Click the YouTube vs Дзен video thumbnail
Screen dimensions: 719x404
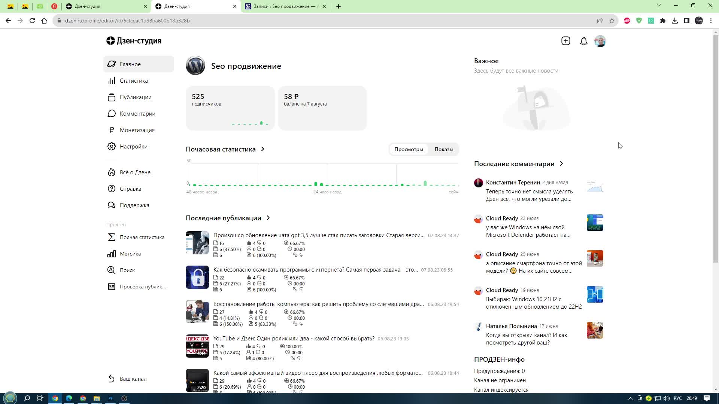click(197, 346)
